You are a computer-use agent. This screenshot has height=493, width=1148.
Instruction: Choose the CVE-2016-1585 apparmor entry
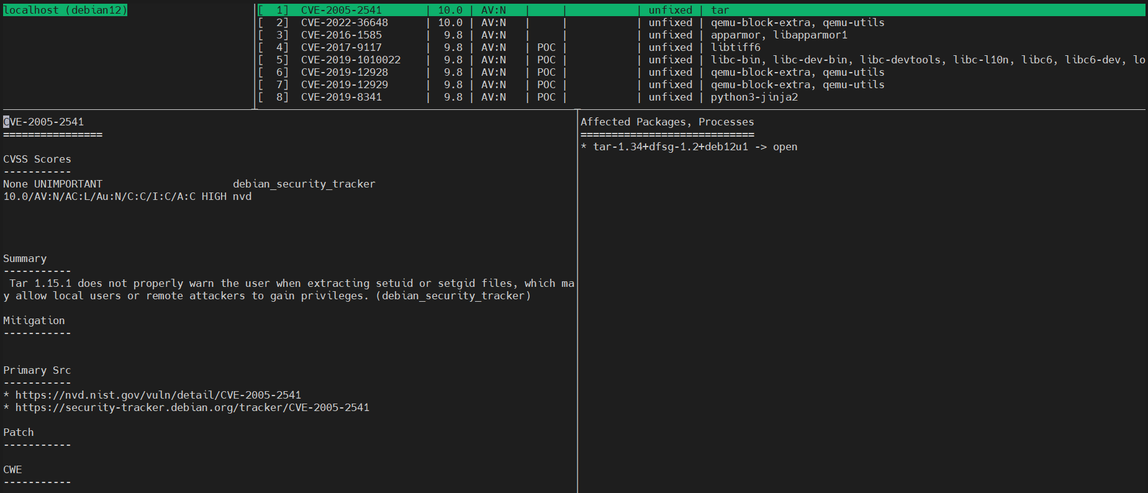(341, 35)
